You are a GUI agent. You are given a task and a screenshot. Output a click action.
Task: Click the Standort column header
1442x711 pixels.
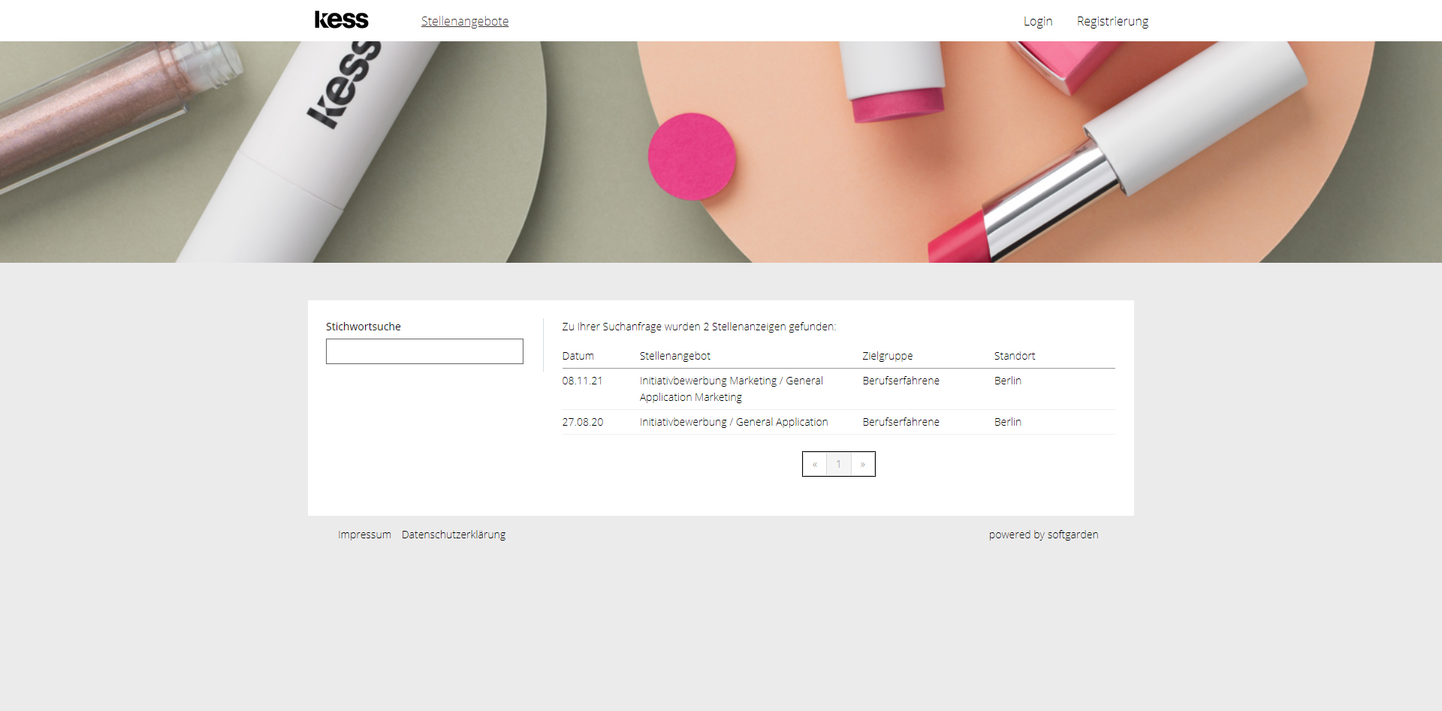(x=1015, y=356)
